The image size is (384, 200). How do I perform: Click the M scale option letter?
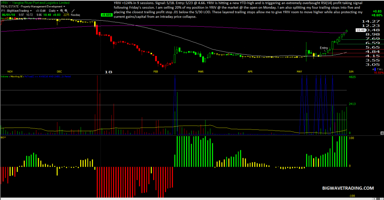click(x=379, y=69)
